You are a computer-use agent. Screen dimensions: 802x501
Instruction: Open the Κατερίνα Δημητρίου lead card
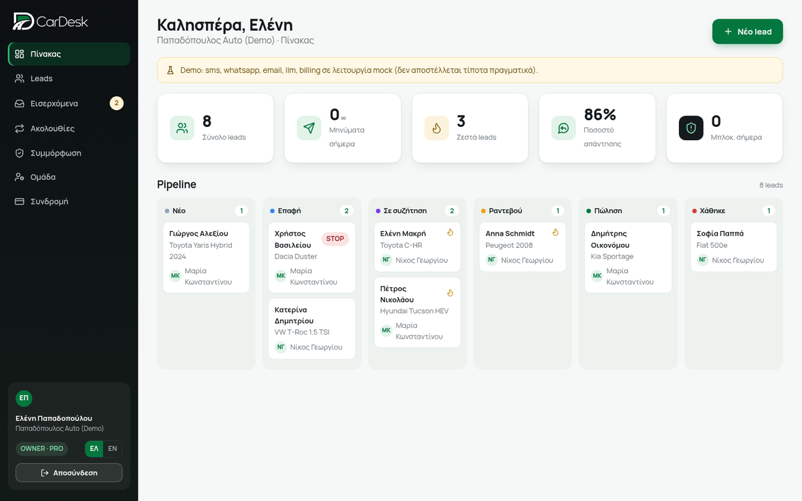[x=311, y=329]
